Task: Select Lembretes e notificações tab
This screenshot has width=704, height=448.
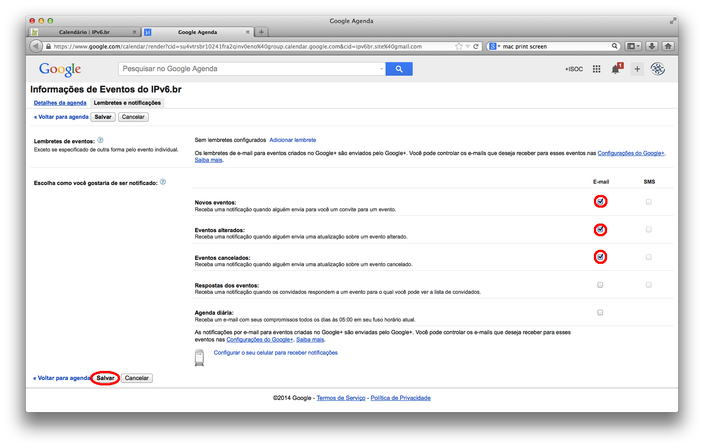Action: click(127, 103)
